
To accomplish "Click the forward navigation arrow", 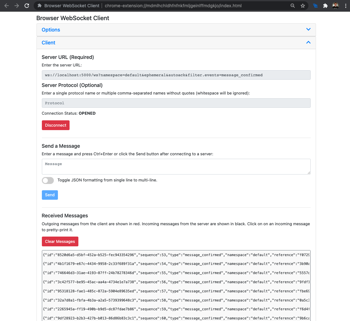I will 16,5.
